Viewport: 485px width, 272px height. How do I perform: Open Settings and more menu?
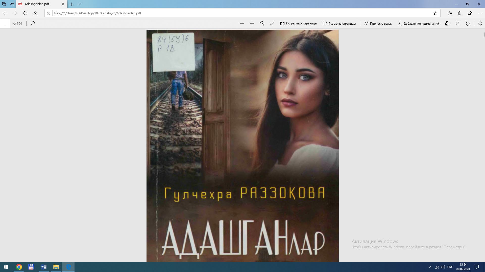480,13
